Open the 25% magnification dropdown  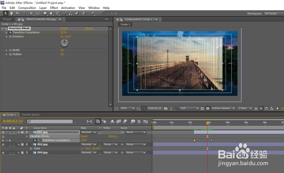pyautogui.click(x=128, y=108)
